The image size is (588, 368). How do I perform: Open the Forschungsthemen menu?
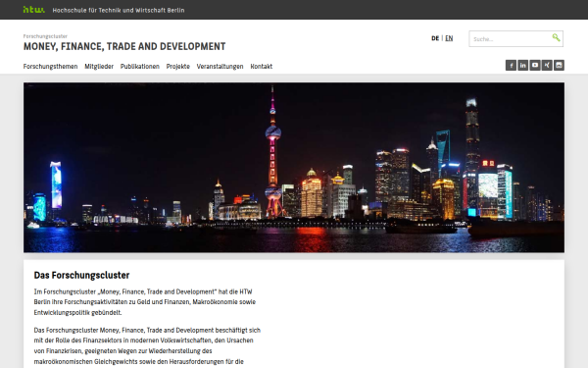(50, 67)
